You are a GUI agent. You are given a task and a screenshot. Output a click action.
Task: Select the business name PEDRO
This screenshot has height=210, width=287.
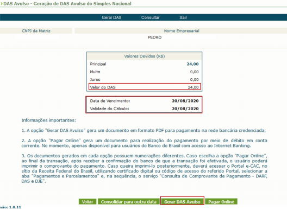point(155,37)
